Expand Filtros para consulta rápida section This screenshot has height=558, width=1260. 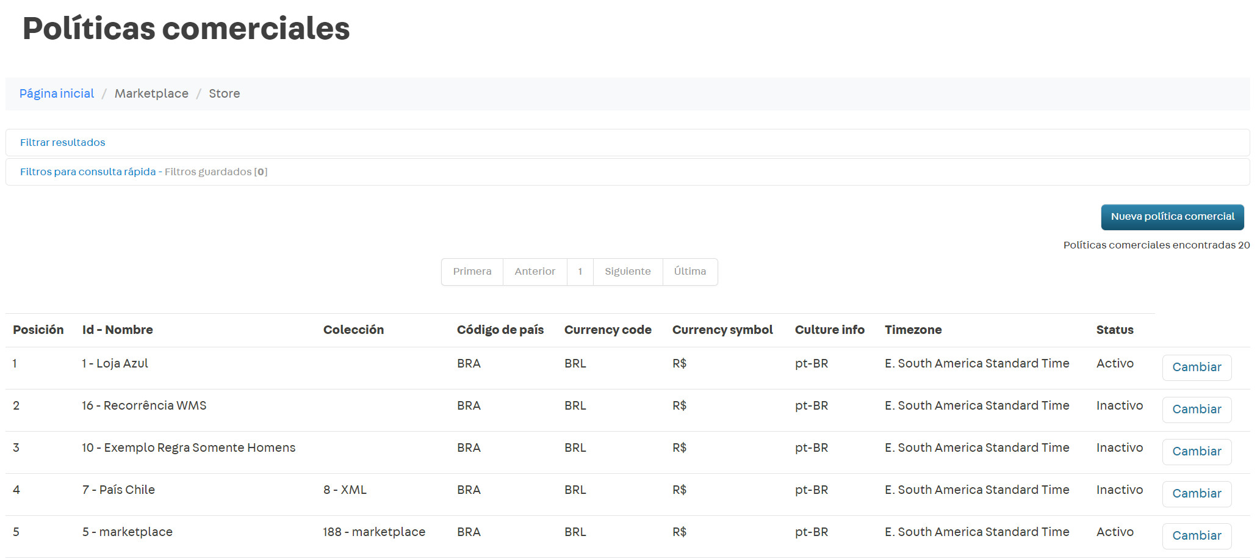point(87,172)
